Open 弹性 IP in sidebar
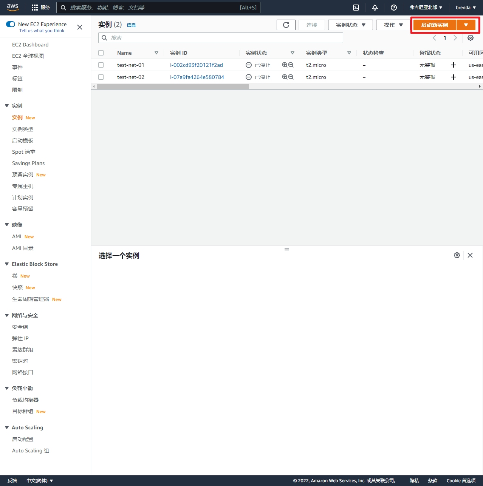Viewport: 483px width, 486px height. coord(20,338)
